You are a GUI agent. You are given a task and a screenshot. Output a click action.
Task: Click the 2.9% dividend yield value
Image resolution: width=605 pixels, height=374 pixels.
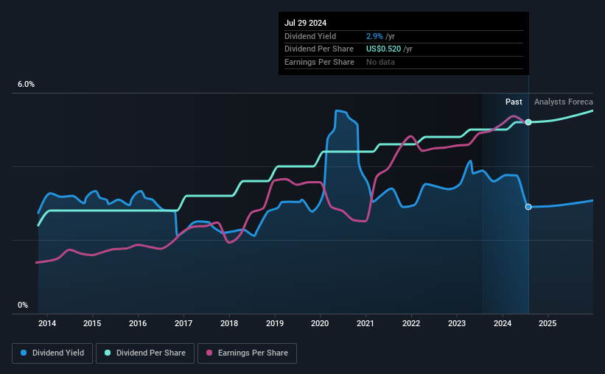(x=374, y=36)
